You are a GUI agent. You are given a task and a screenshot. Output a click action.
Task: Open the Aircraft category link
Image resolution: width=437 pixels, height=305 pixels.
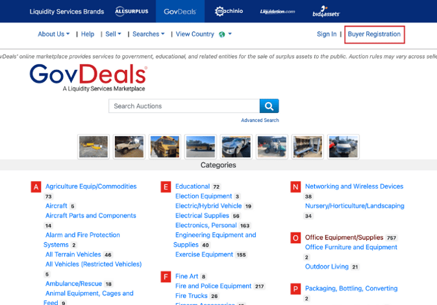tap(56, 206)
